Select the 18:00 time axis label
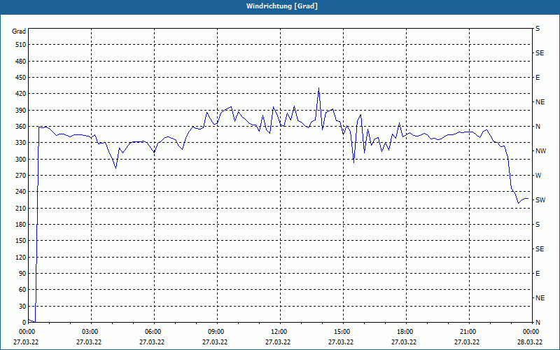 coord(406,332)
